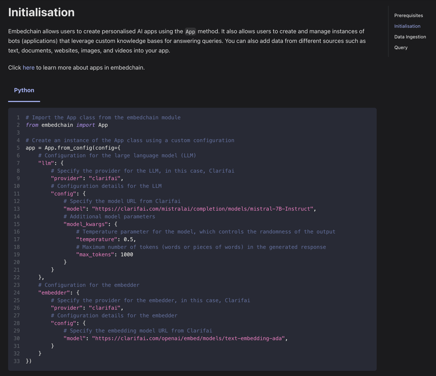This screenshot has height=376, width=436.
Task: Click the text-embedding-ada model URL string
Action: point(189,338)
